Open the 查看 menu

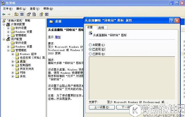35,9
